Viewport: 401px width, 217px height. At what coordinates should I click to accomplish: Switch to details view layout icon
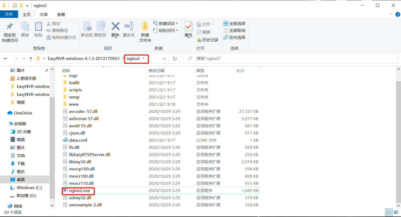click(389, 212)
